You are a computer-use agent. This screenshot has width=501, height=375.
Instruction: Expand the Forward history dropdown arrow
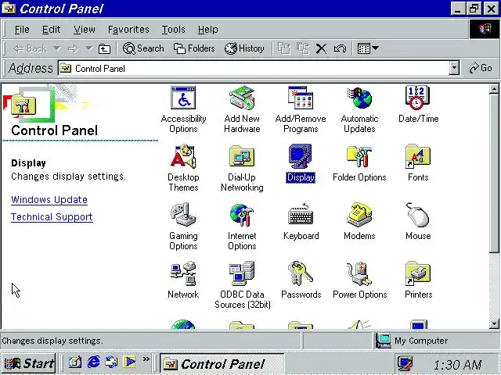pos(88,48)
